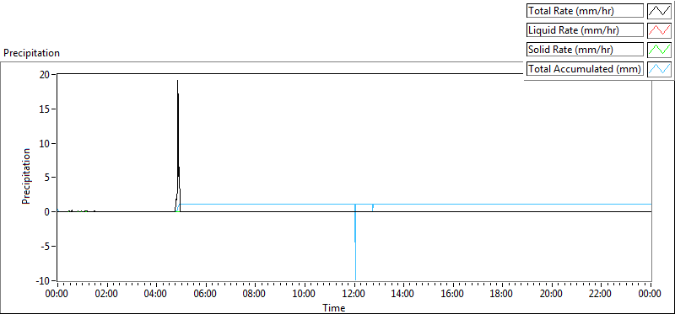The height and width of the screenshot is (314, 675).
Task: Click the 14:00 time axis label
Action: pos(403,294)
